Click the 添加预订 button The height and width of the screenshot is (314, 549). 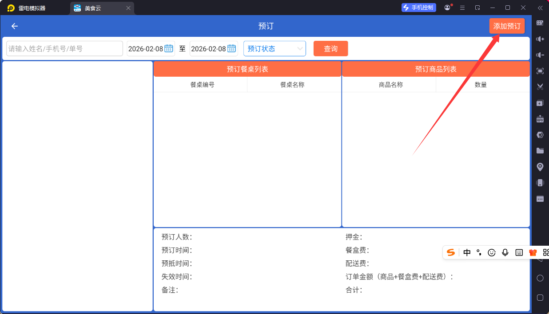pyautogui.click(x=507, y=26)
